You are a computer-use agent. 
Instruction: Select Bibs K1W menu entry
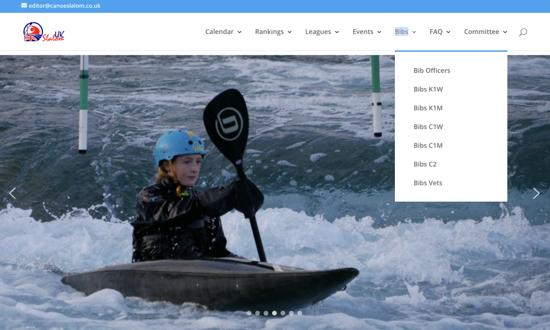pos(428,89)
